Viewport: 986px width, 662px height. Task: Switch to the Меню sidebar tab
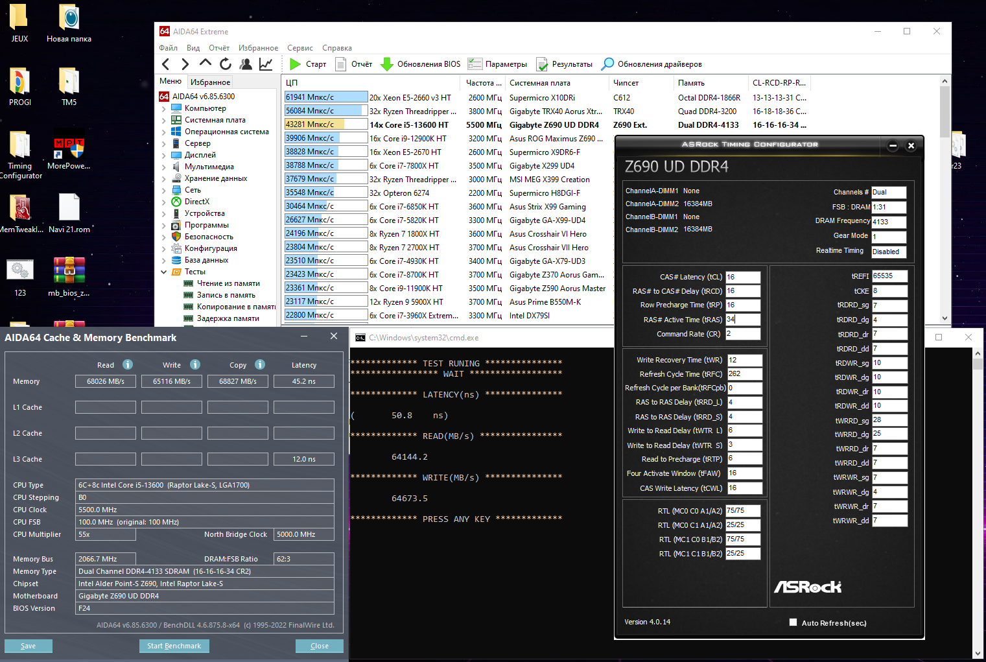point(170,81)
